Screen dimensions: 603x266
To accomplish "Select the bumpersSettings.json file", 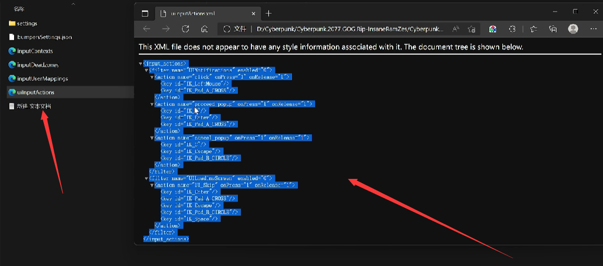I will [44, 37].
